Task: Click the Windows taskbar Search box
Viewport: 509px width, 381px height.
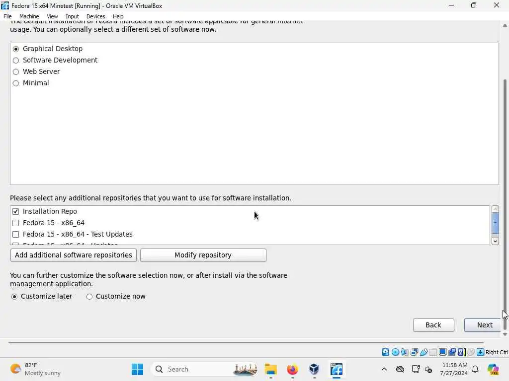Action: tap(204, 369)
